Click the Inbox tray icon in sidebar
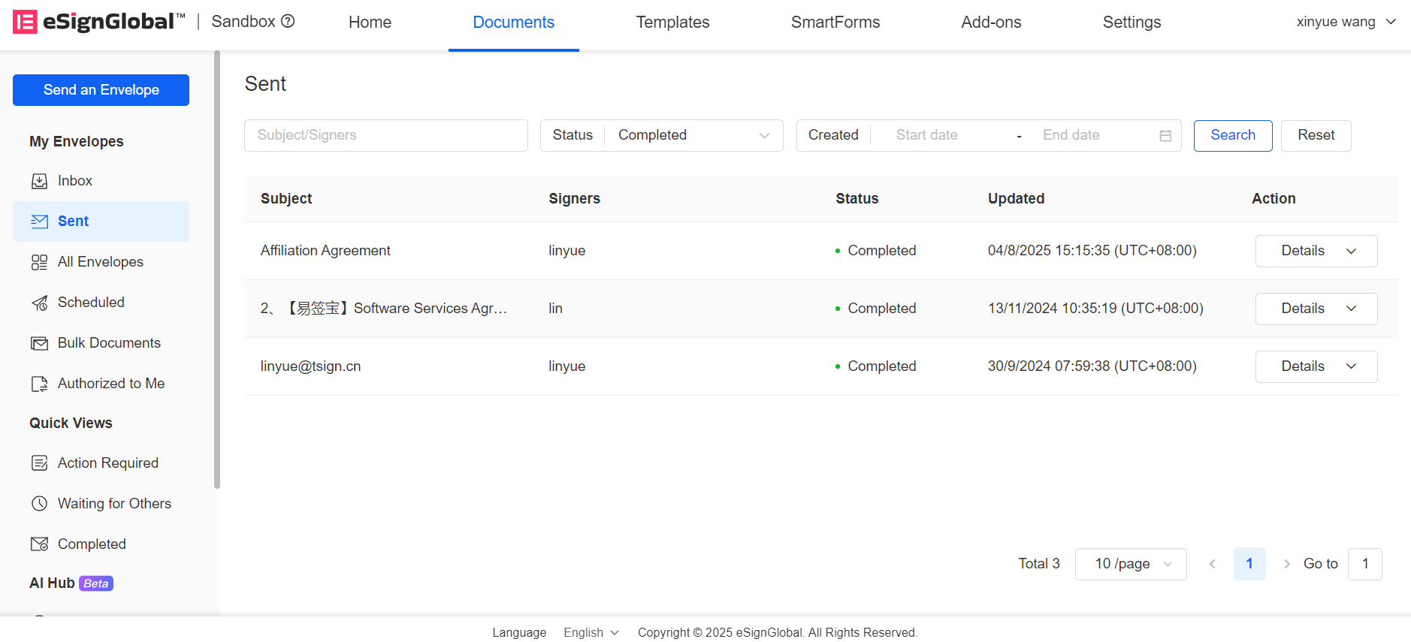 (39, 181)
